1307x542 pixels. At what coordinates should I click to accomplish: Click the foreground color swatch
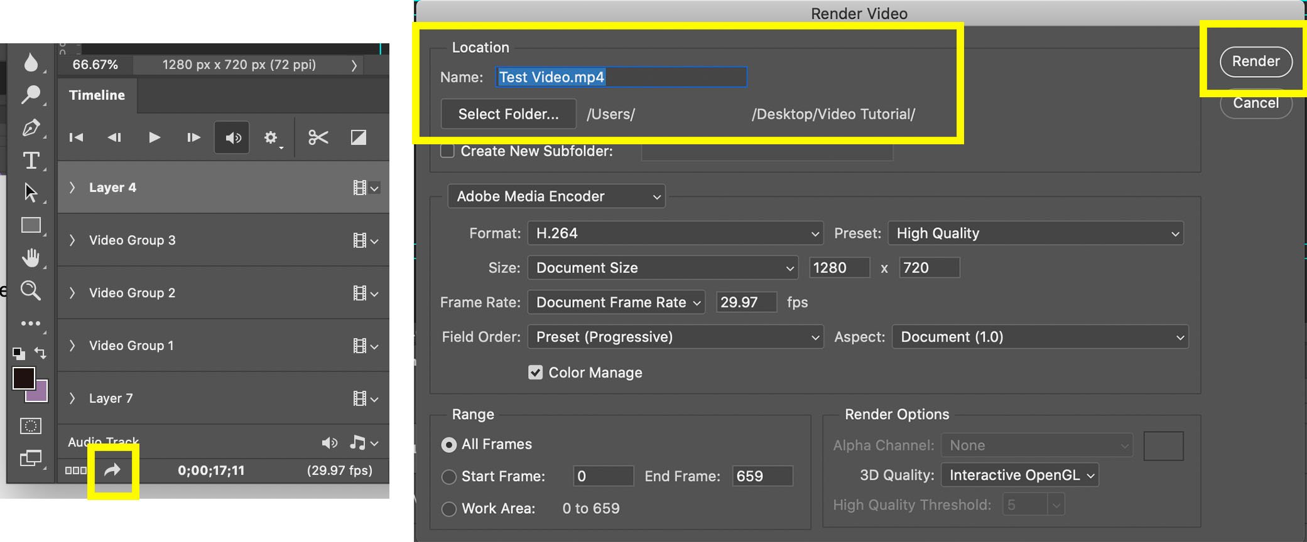pyautogui.click(x=24, y=378)
